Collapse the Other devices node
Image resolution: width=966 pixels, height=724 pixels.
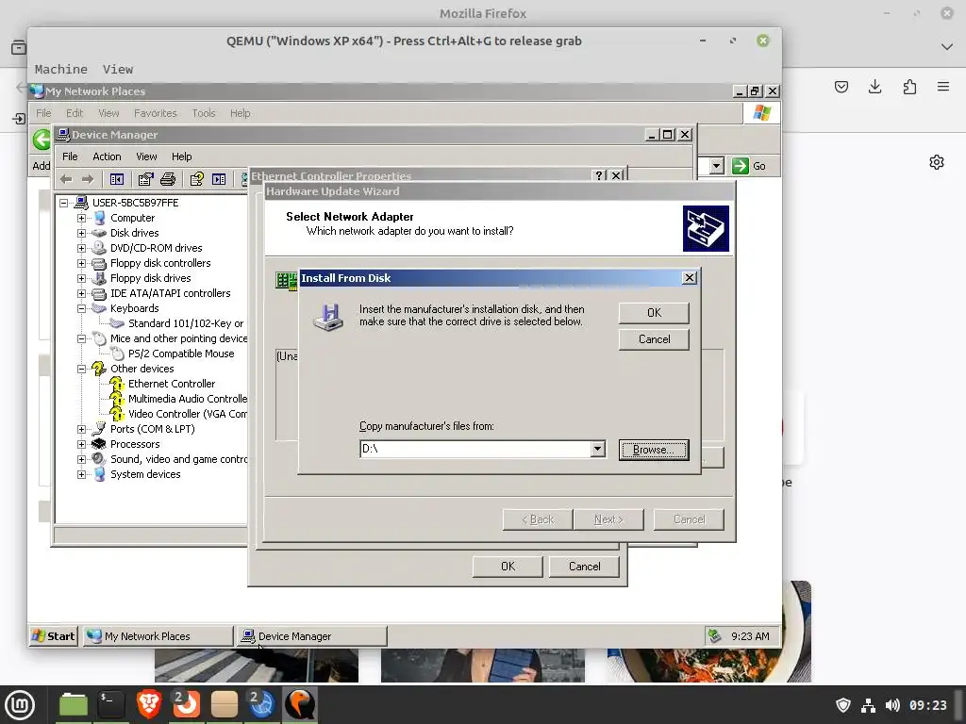click(x=81, y=369)
